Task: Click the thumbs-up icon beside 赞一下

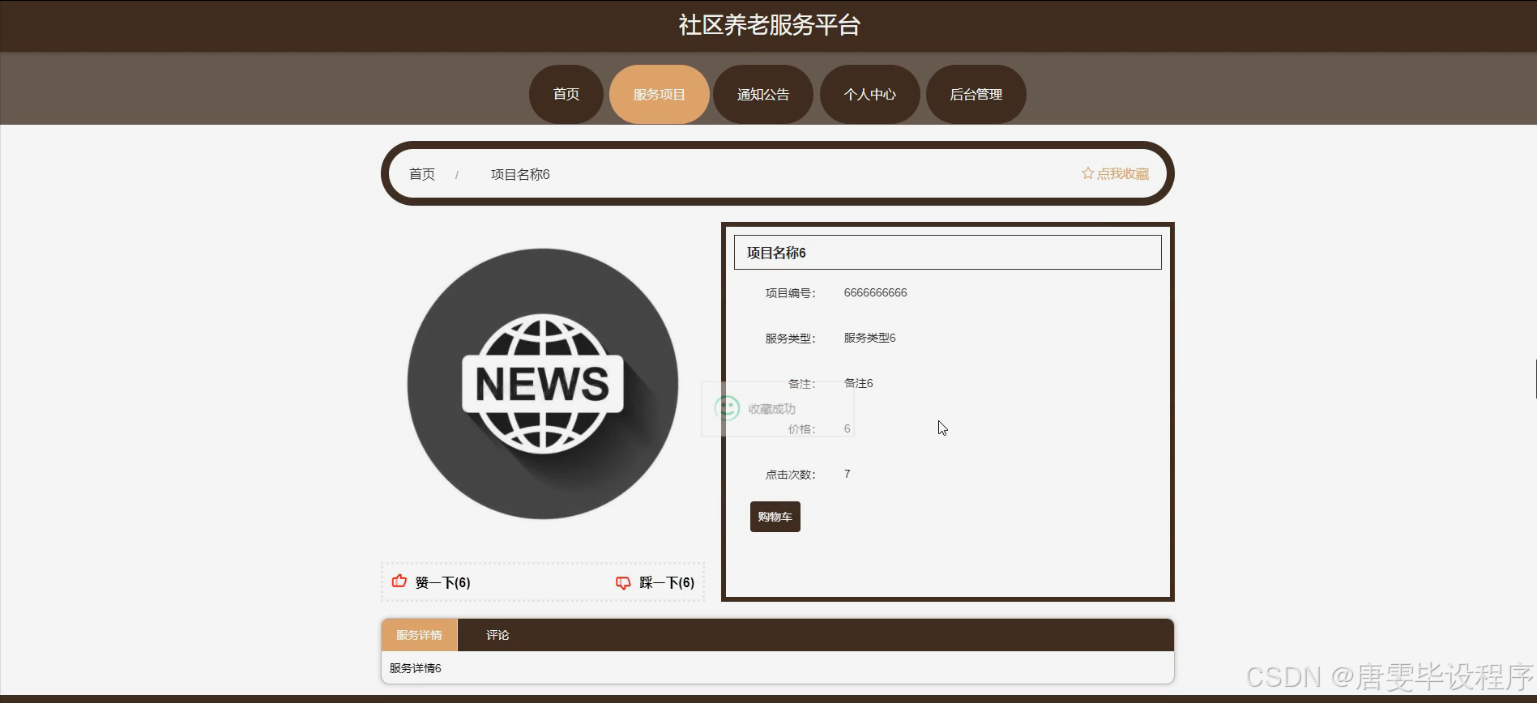Action: click(399, 581)
